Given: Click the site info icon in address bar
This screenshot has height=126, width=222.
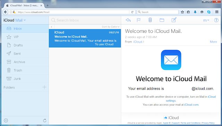Looking at the screenshot, I should click(11, 12).
